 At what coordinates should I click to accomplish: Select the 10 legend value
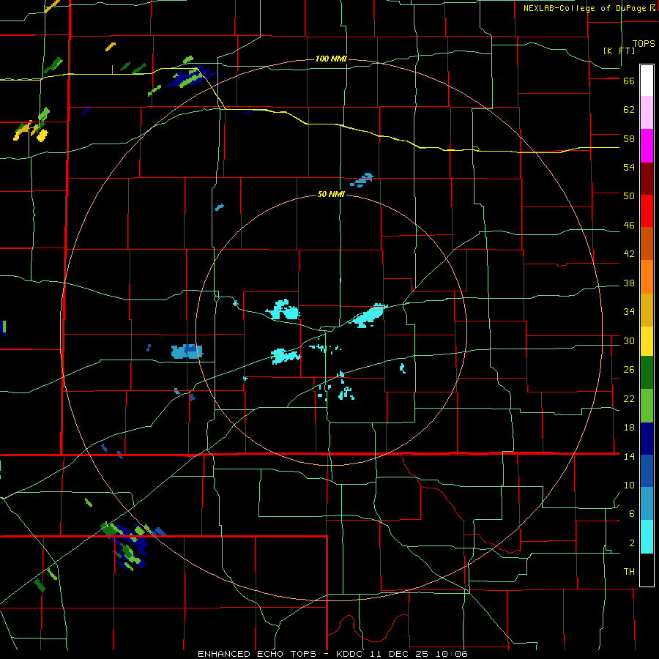[629, 485]
